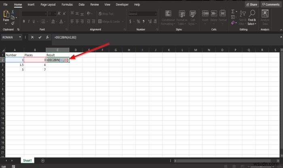Toggle Bold formatting
This screenshot has width=283, height=168.
[24, 21]
